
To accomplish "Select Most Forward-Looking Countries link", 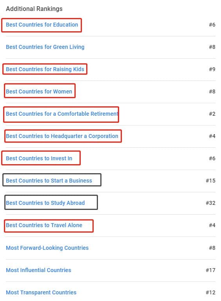I will 47,248.
